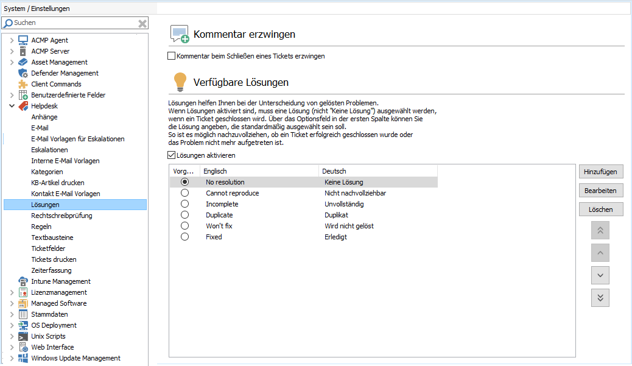Uncheck the Lösungen aktivieren checkbox
This screenshot has height=366, width=632.
[x=171, y=155]
